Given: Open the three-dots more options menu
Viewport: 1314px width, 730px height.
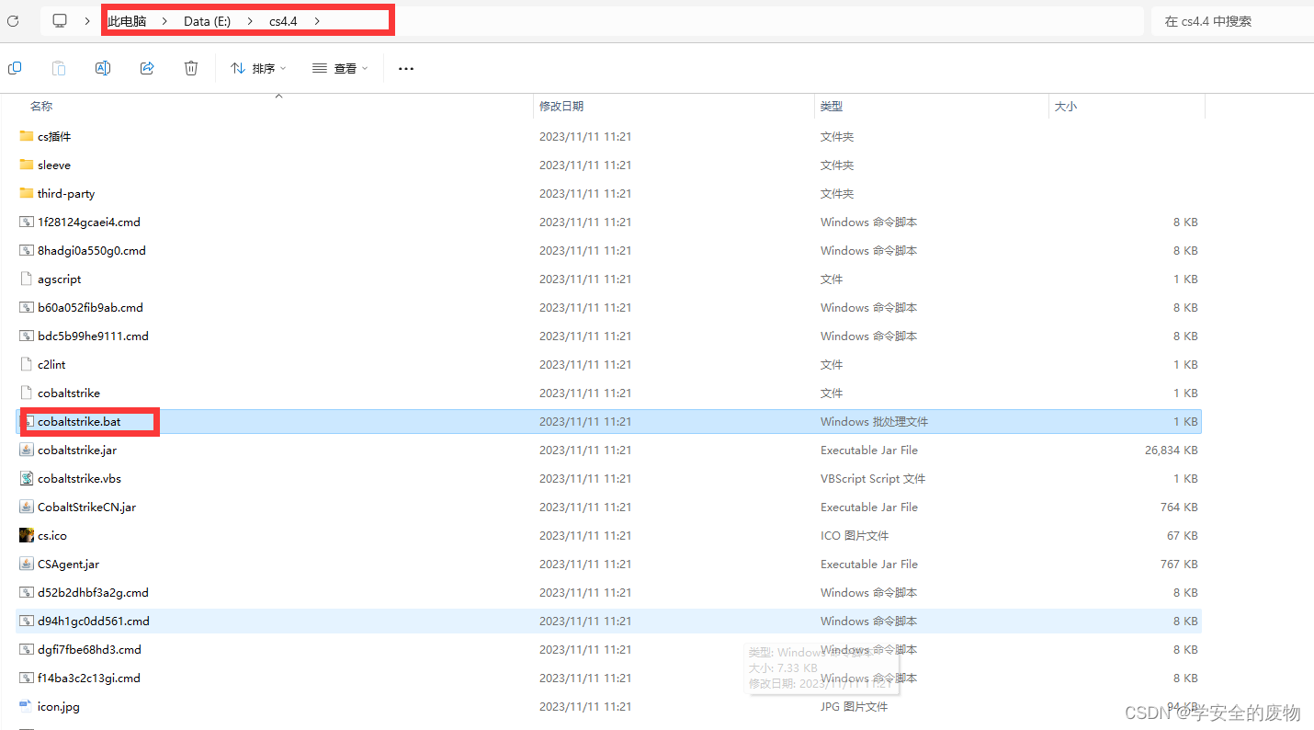Looking at the screenshot, I should tap(406, 68).
